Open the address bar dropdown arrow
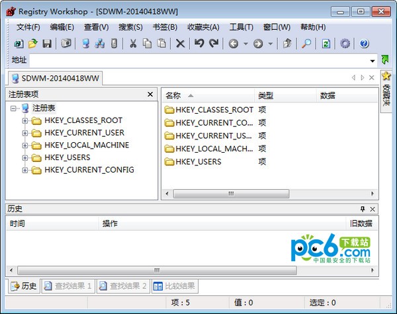Image resolution: width=397 pixels, height=314 pixels. (373, 61)
